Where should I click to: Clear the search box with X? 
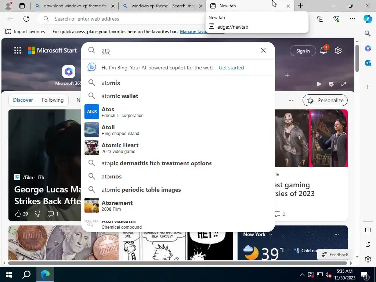pos(263,50)
